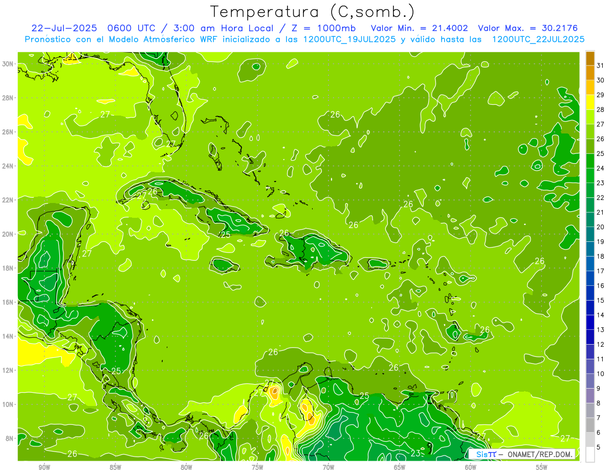Click the 22N latitude axis label
The height and width of the screenshot is (474, 614).
pyautogui.click(x=8, y=200)
